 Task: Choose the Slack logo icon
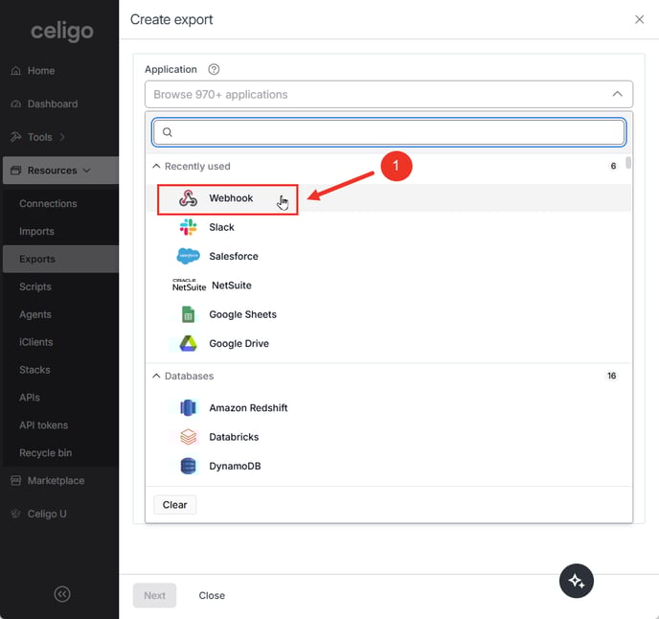click(x=189, y=227)
